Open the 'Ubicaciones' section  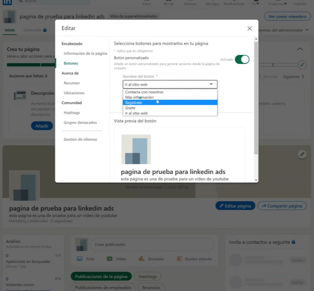click(74, 93)
